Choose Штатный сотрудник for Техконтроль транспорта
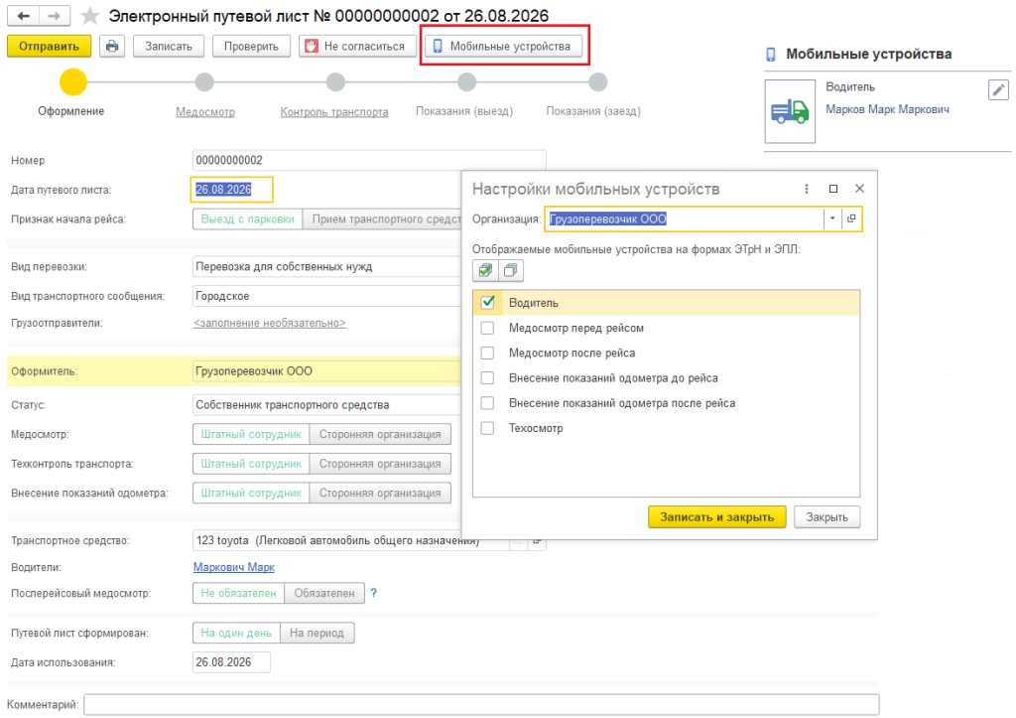 point(251,464)
